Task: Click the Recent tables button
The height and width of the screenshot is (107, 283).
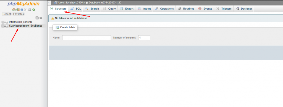Action: tap(7, 14)
